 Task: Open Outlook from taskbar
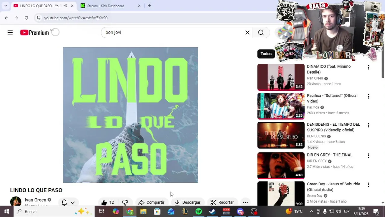[x=171, y=212]
